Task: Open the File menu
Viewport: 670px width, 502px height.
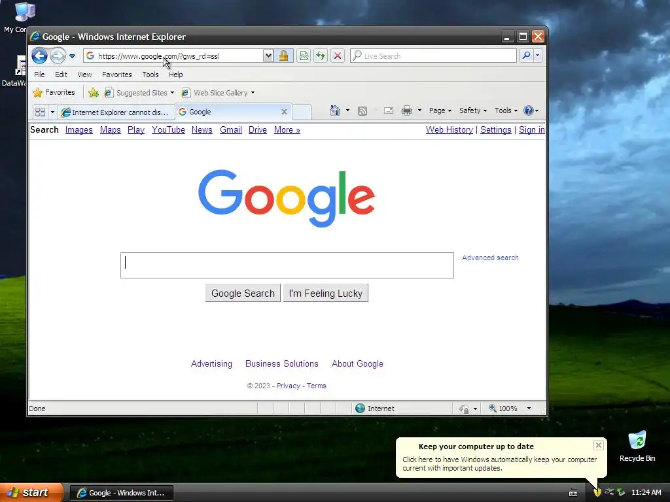Action: (x=39, y=75)
